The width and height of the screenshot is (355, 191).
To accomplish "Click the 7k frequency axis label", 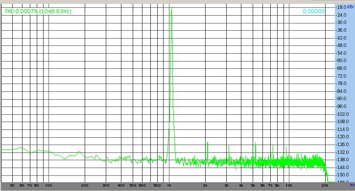I will pos(270,185).
